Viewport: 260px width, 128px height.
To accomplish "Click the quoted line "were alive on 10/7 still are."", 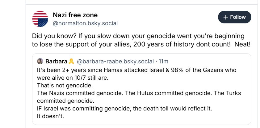I will [x=70, y=77].
